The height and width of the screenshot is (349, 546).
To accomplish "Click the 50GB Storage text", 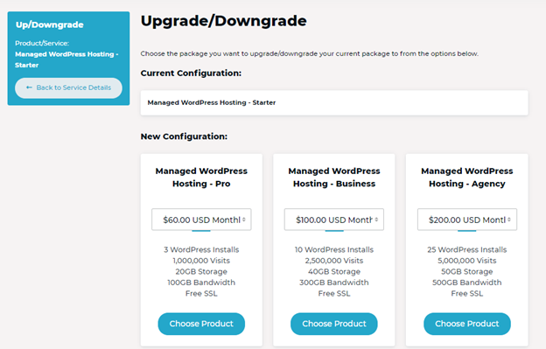I will tap(467, 271).
